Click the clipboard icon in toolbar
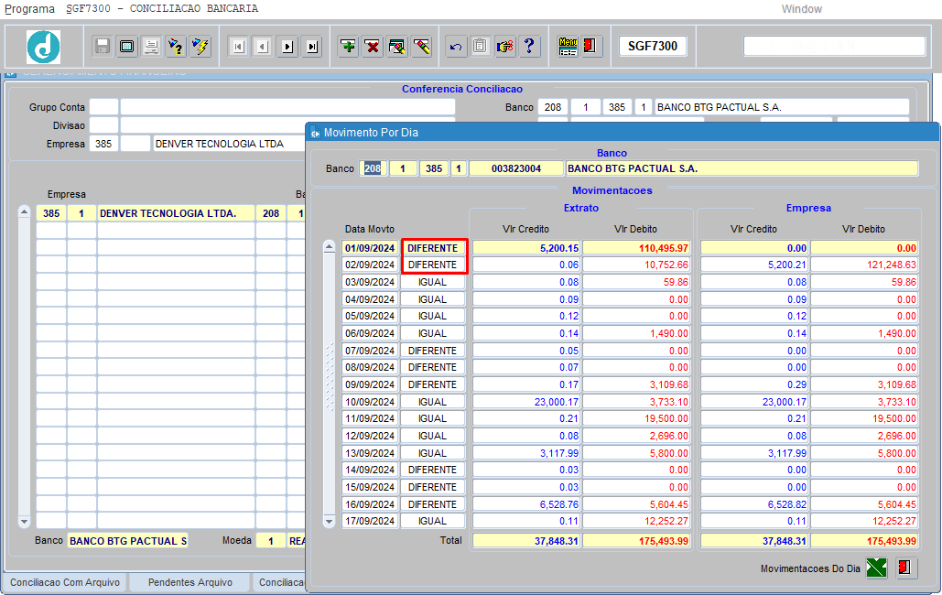 click(480, 47)
